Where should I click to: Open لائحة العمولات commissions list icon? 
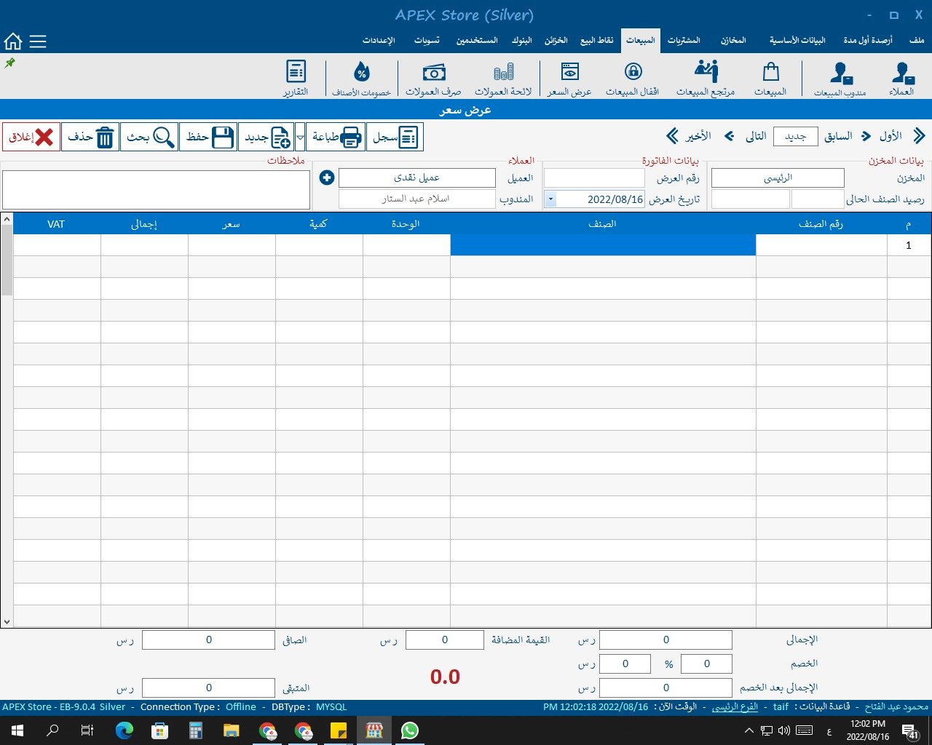tap(503, 79)
